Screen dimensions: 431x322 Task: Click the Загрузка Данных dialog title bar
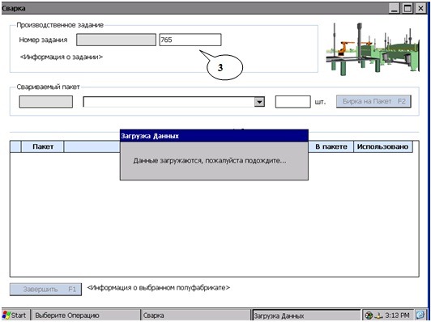(214, 136)
